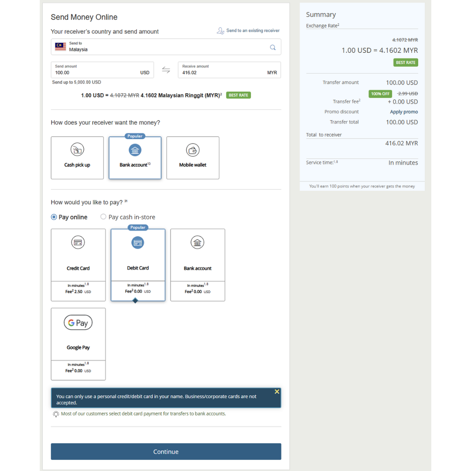The height and width of the screenshot is (471, 471).
Task: Click the Bank account receive method icon
Action: (x=135, y=149)
